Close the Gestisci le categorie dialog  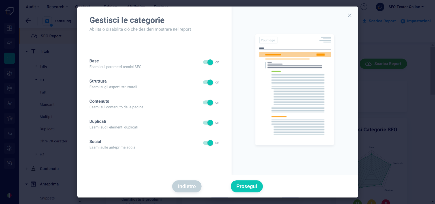click(x=350, y=16)
